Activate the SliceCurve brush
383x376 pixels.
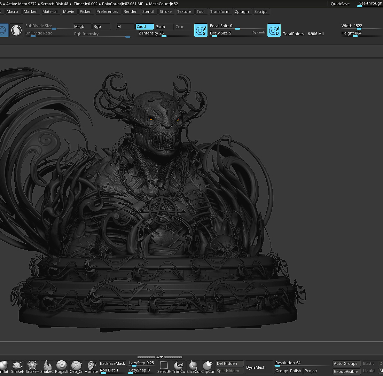pos(193,367)
